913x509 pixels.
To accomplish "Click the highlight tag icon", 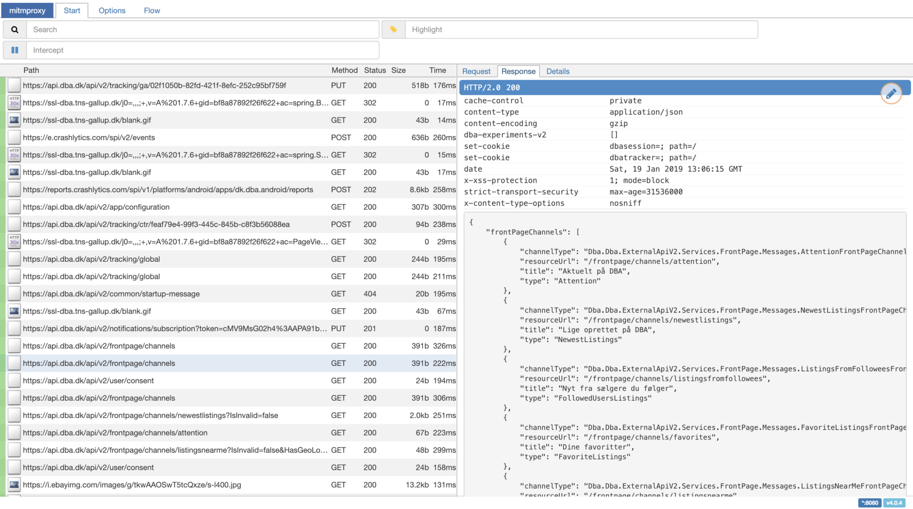I will tap(393, 30).
